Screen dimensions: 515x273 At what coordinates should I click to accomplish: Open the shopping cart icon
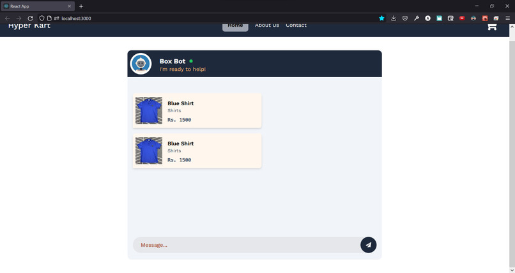(x=492, y=27)
